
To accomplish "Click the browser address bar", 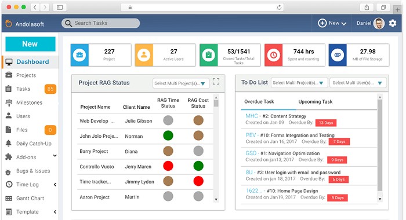I will coord(202,8).
